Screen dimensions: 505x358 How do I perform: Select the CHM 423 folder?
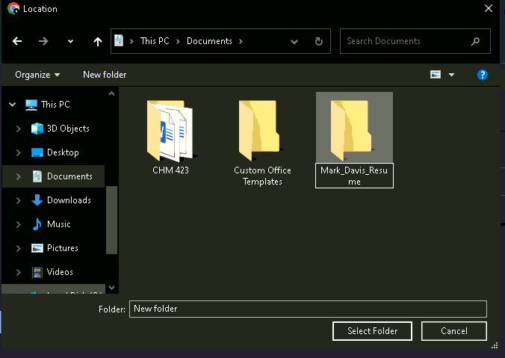click(170, 135)
